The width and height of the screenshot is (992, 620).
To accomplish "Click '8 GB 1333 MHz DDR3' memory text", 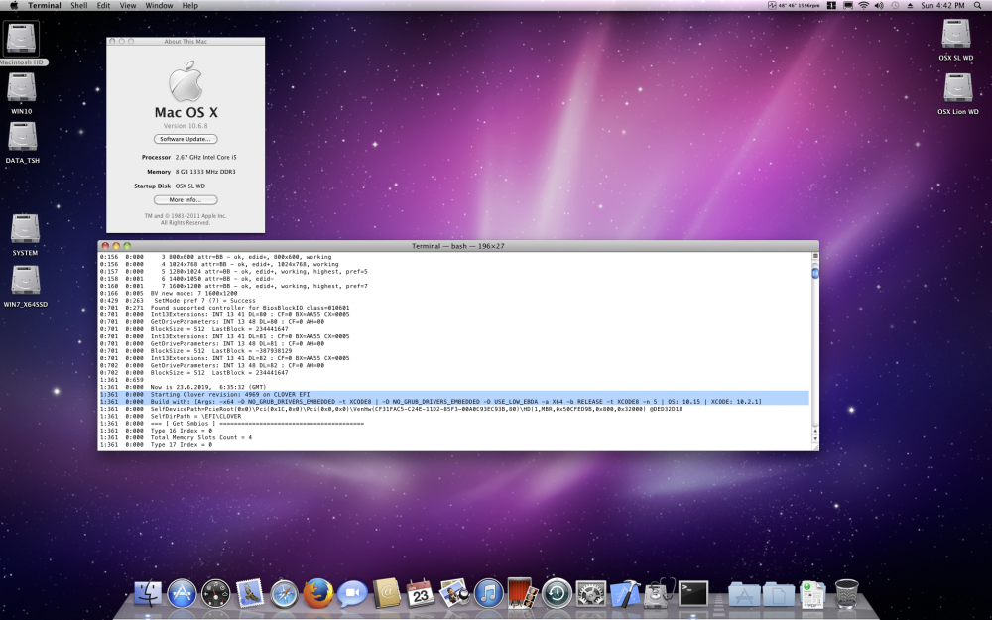I will (x=205, y=172).
